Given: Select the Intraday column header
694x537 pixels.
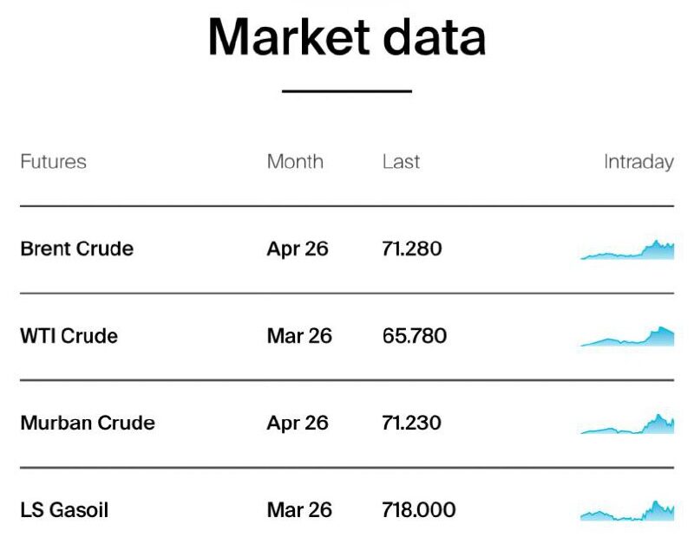Looking at the screenshot, I should pos(639,163).
